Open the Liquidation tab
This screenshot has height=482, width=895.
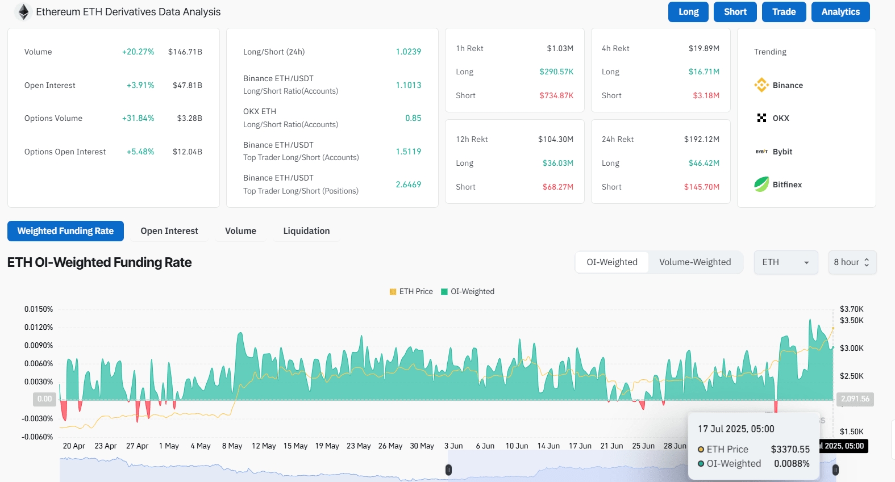point(306,231)
